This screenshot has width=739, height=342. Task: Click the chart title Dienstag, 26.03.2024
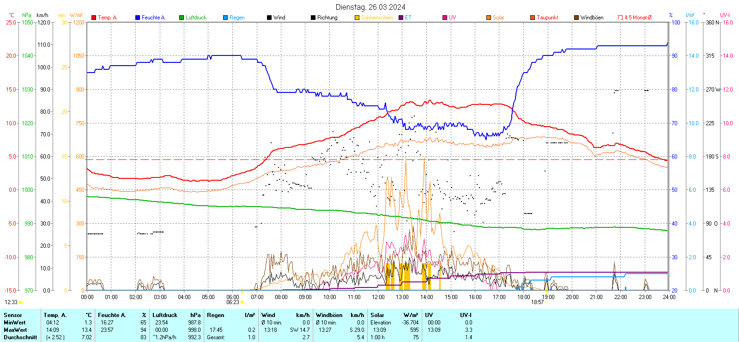coord(370,7)
